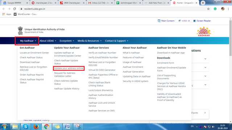The width and height of the screenshot is (232, 130).
Task: Open Chrome three-dot menu
Action: [x=228, y=9]
